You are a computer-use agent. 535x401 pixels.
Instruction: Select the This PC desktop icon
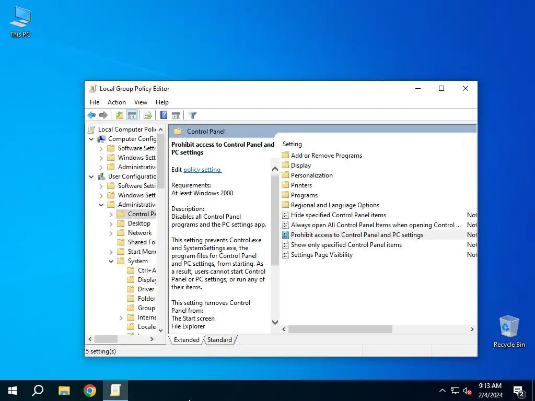(20, 21)
